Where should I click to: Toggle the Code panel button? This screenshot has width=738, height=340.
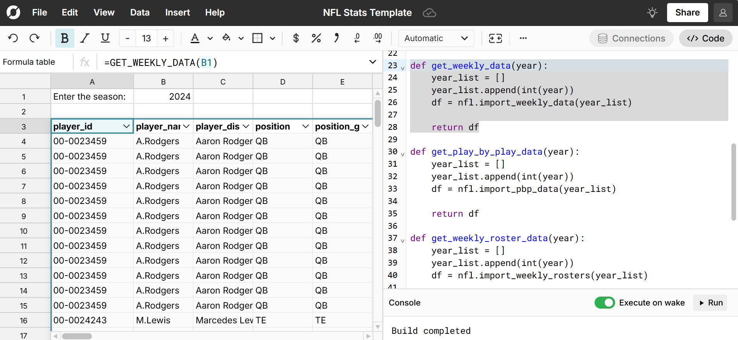pyautogui.click(x=705, y=38)
